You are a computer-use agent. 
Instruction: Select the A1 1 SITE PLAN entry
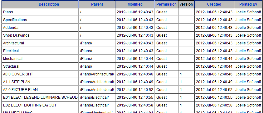point(17,82)
